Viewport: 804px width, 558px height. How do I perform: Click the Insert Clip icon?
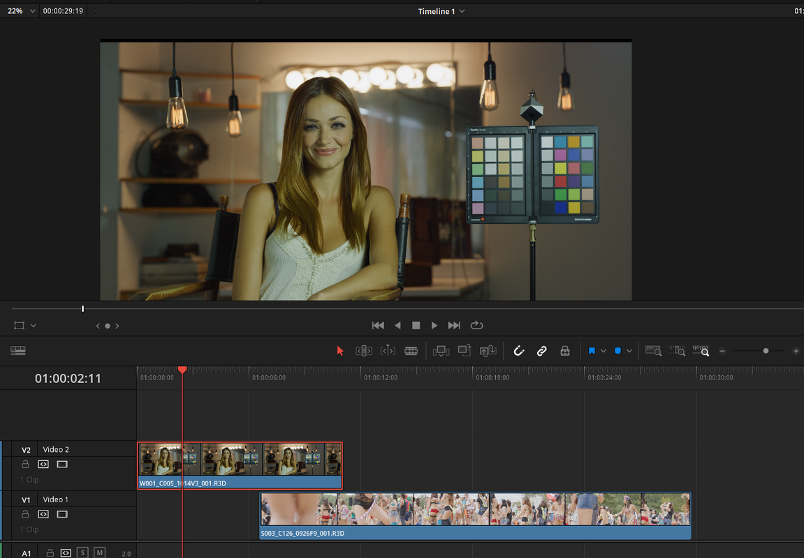coord(441,351)
